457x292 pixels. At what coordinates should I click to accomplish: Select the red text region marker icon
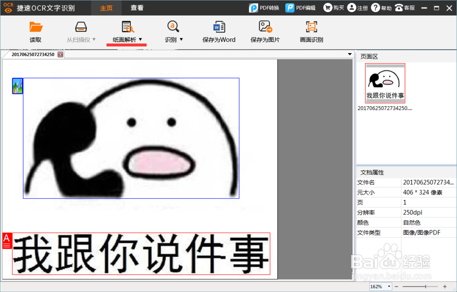(7, 241)
